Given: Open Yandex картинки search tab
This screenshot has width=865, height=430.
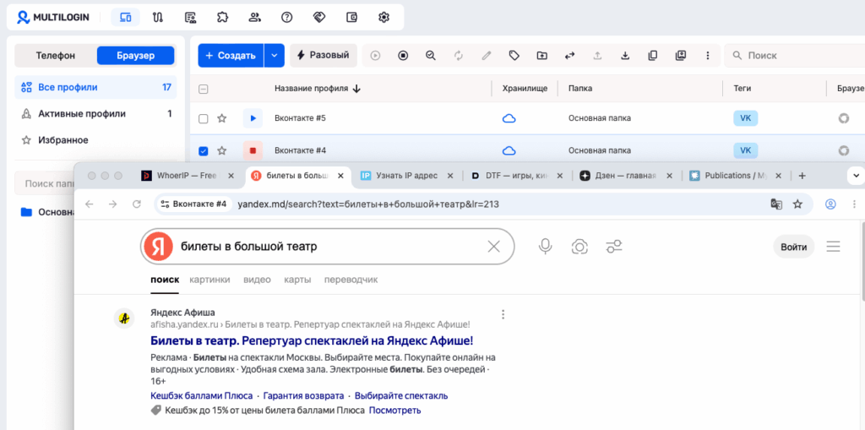Looking at the screenshot, I should pos(209,280).
